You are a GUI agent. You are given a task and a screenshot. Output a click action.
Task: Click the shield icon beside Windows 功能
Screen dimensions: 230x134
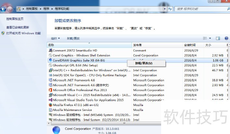(3, 33)
